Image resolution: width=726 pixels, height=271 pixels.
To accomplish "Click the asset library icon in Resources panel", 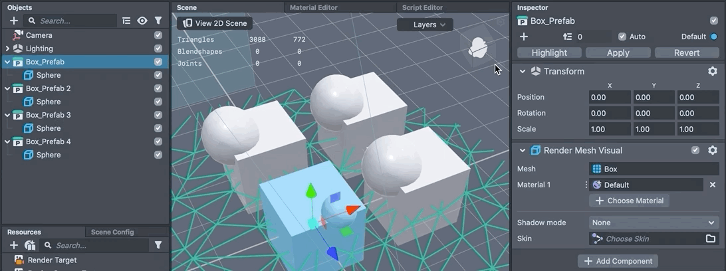I will click(x=30, y=245).
